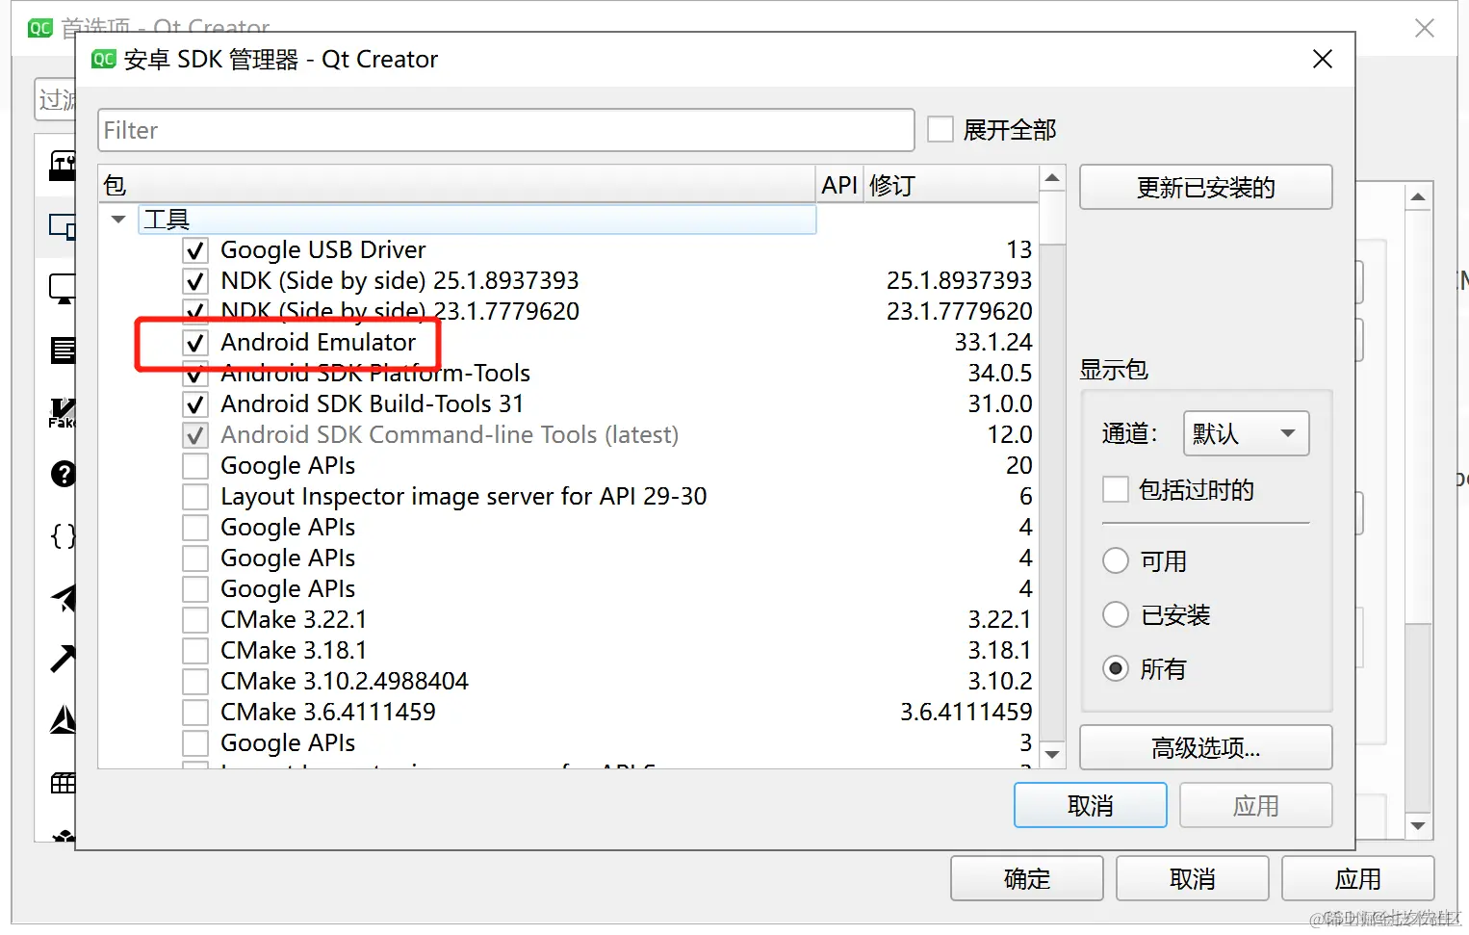Open the Text Editor category icon

[x=63, y=351]
